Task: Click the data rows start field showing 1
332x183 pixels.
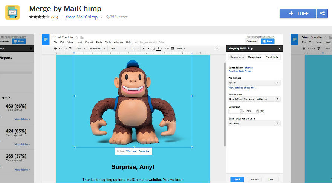Action: click(236, 111)
